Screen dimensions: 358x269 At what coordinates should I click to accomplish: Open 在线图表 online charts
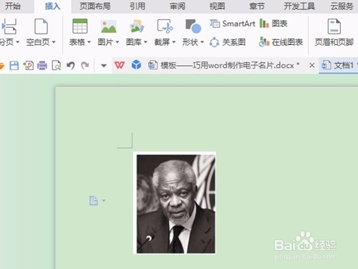(281, 42)
